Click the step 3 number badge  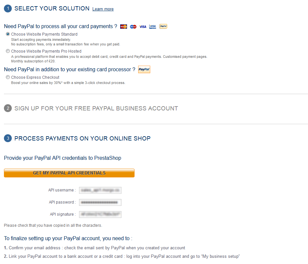pyautogui.click(x=8, y=139)
